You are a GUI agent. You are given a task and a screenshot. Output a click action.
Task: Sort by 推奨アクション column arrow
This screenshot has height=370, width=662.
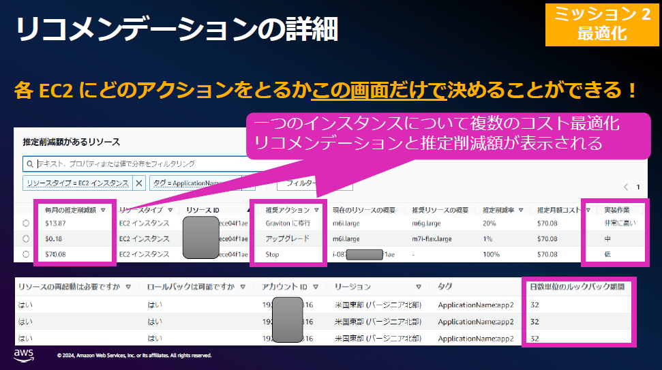tap(316, 210)
